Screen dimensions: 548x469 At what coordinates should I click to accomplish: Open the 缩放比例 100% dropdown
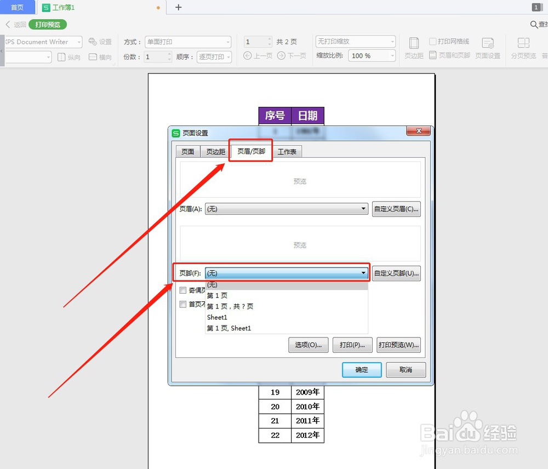[x=372, y=56]
